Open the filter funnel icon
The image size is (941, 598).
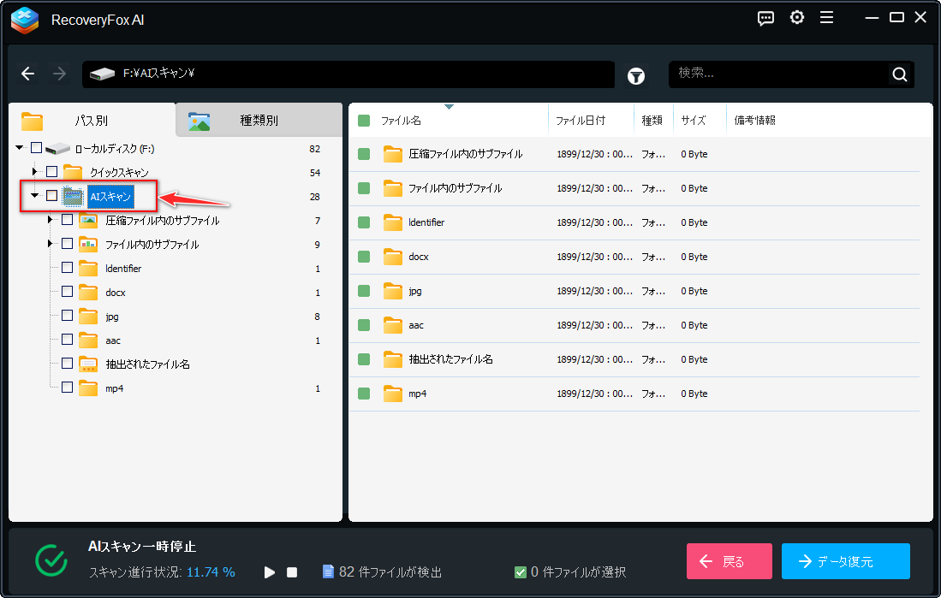636,75
